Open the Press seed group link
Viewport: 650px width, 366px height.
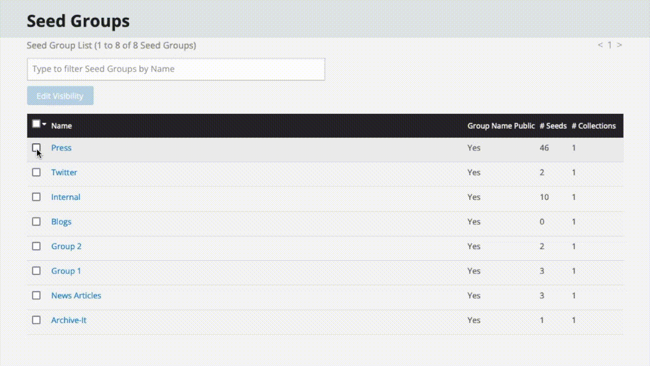pyautogui.click(x=61, y=148)
